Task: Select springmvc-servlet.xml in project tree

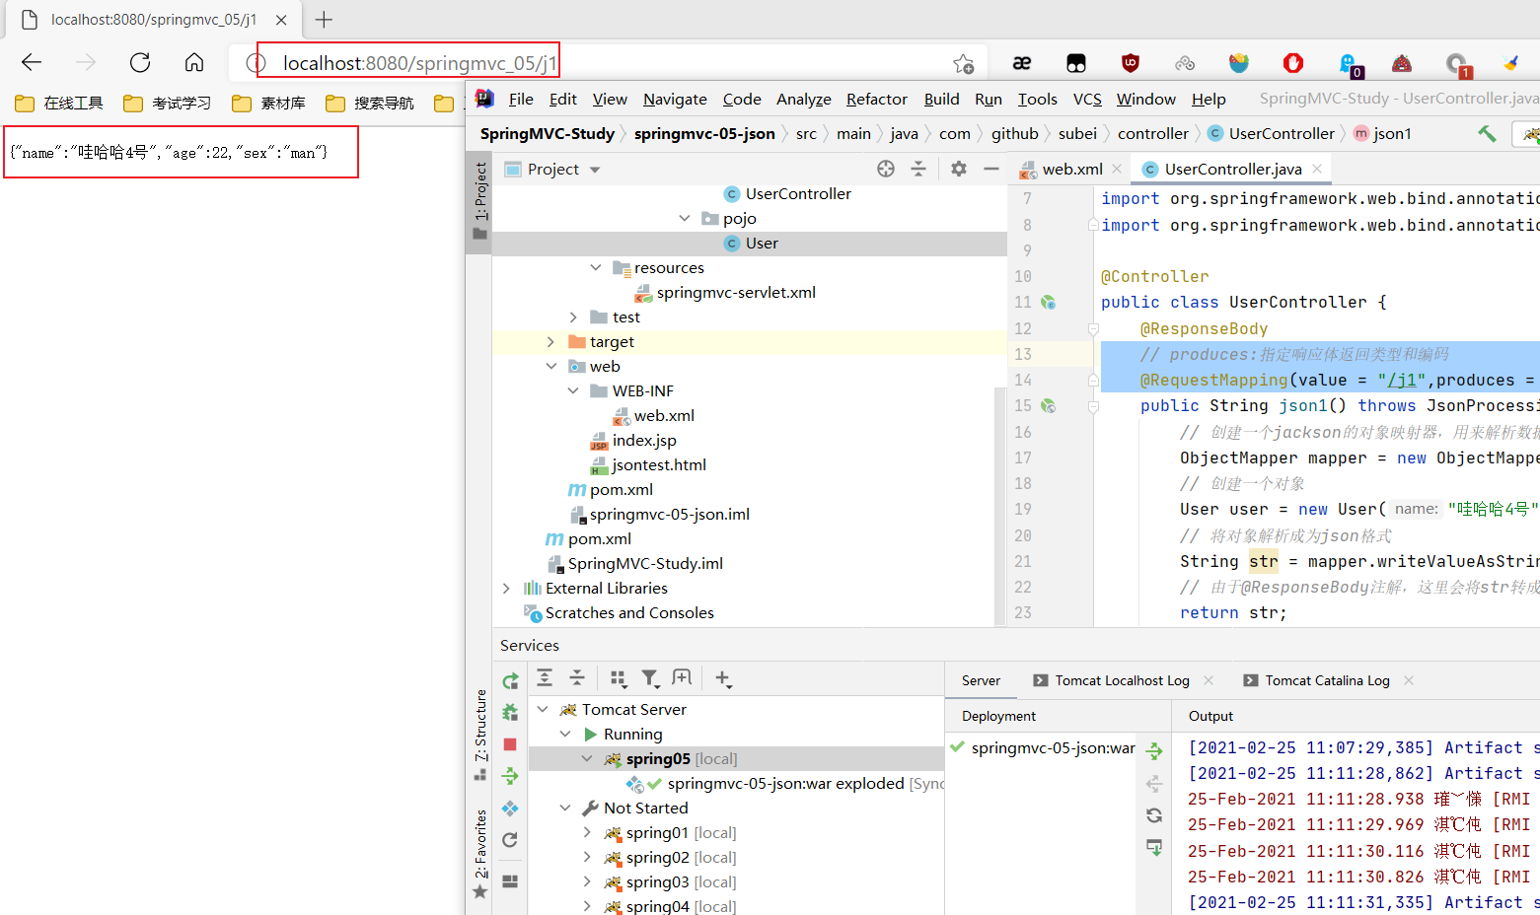Action: [x=735, y=293]
